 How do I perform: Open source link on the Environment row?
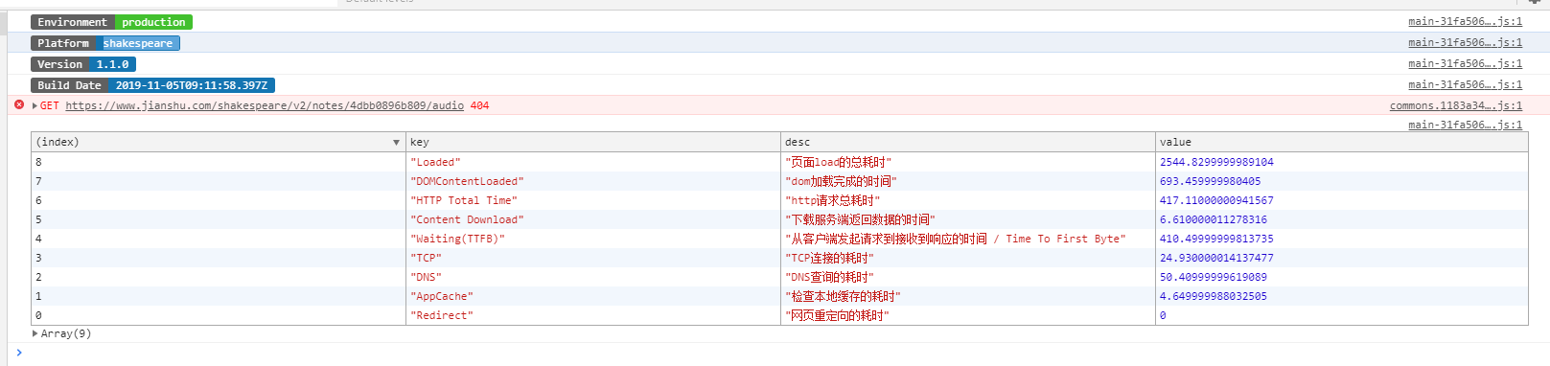coord(1465,21)
